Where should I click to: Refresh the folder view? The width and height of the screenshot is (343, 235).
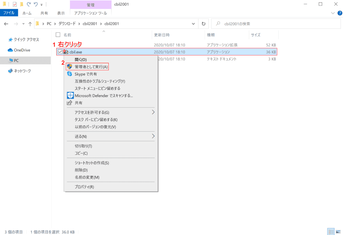tap(203, 24)
